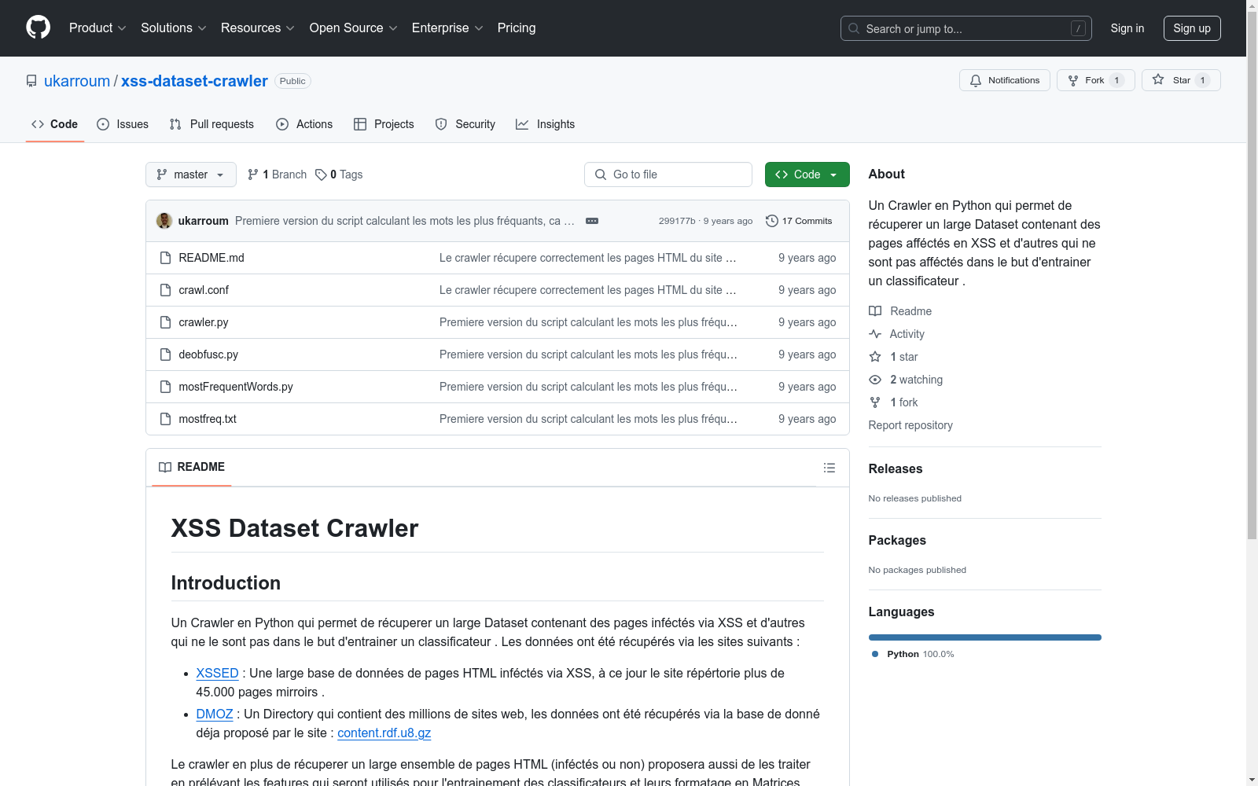Viewport: 1258px width, 786px height.
Task: Expand the Solutions menu
Action: click(174, 28)
